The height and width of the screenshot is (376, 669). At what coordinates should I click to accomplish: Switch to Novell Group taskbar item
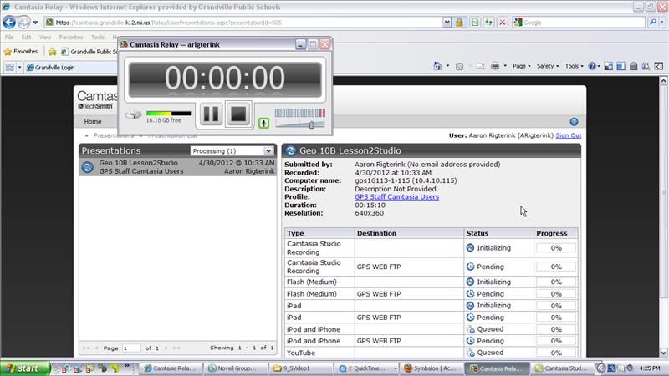pos(236,368)
